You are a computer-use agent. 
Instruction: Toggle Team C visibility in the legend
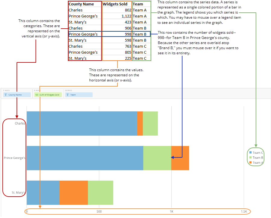pyautogui.click(x=257, y=153)
